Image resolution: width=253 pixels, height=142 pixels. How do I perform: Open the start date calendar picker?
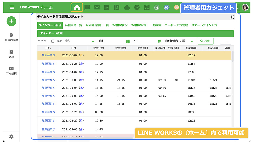coord(128,42)
